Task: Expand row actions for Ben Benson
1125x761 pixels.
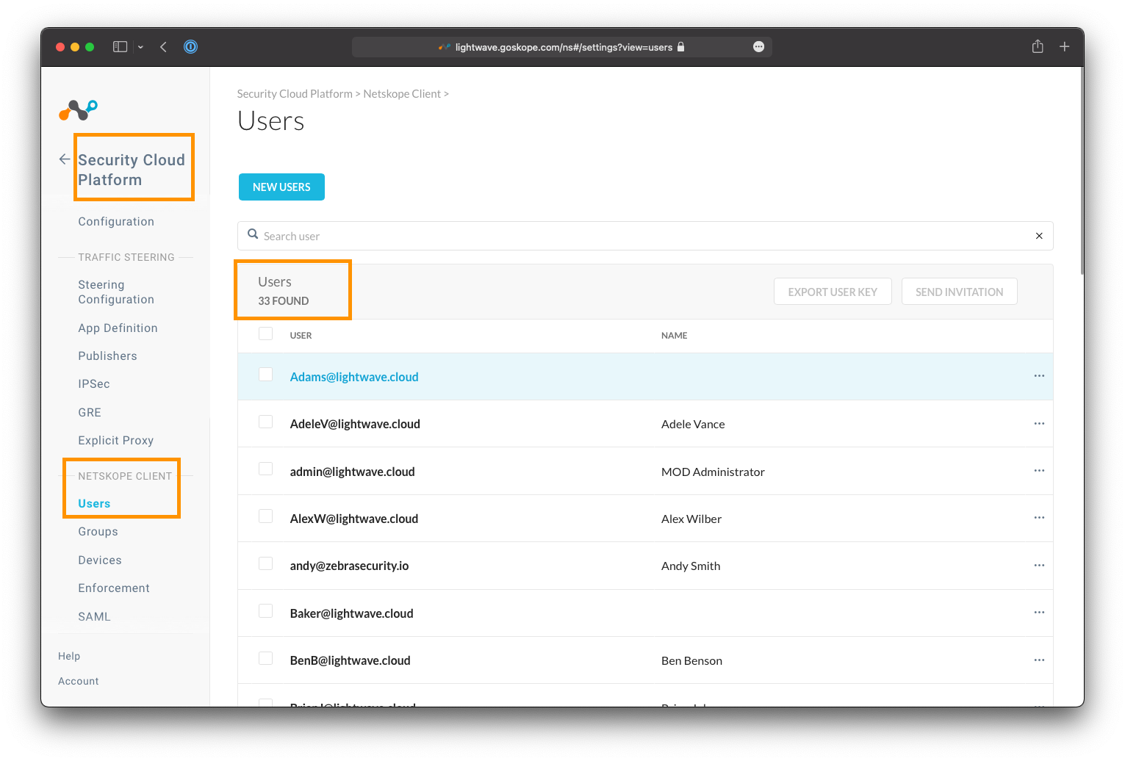Action: pyautogui.click(x=1038, y=660)
